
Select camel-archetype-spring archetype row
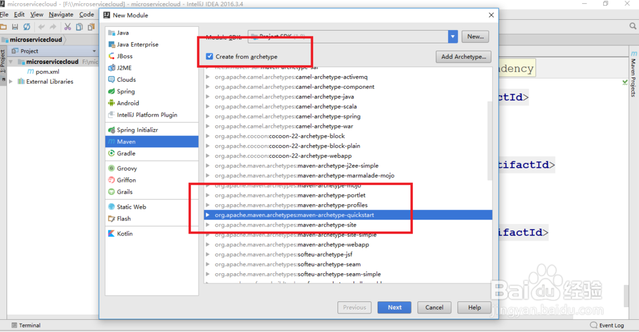coord(348,116)
